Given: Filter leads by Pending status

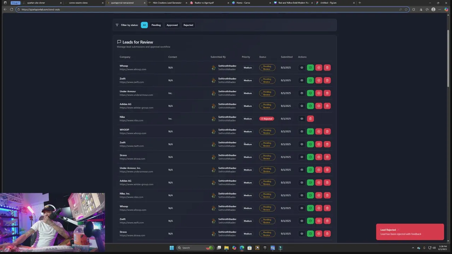Looking at the screenshot, I should pyautogui.click(x=156, y=25).
